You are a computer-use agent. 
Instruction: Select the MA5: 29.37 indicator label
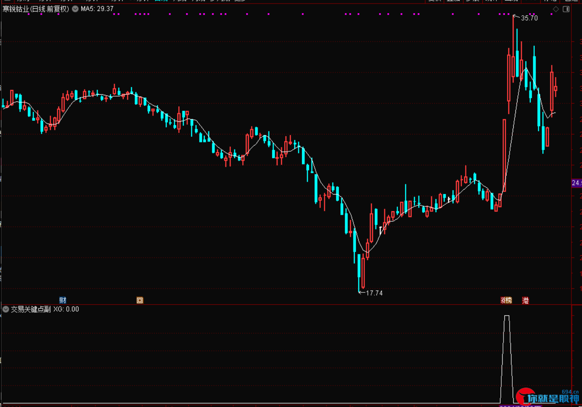pos(97,9)
